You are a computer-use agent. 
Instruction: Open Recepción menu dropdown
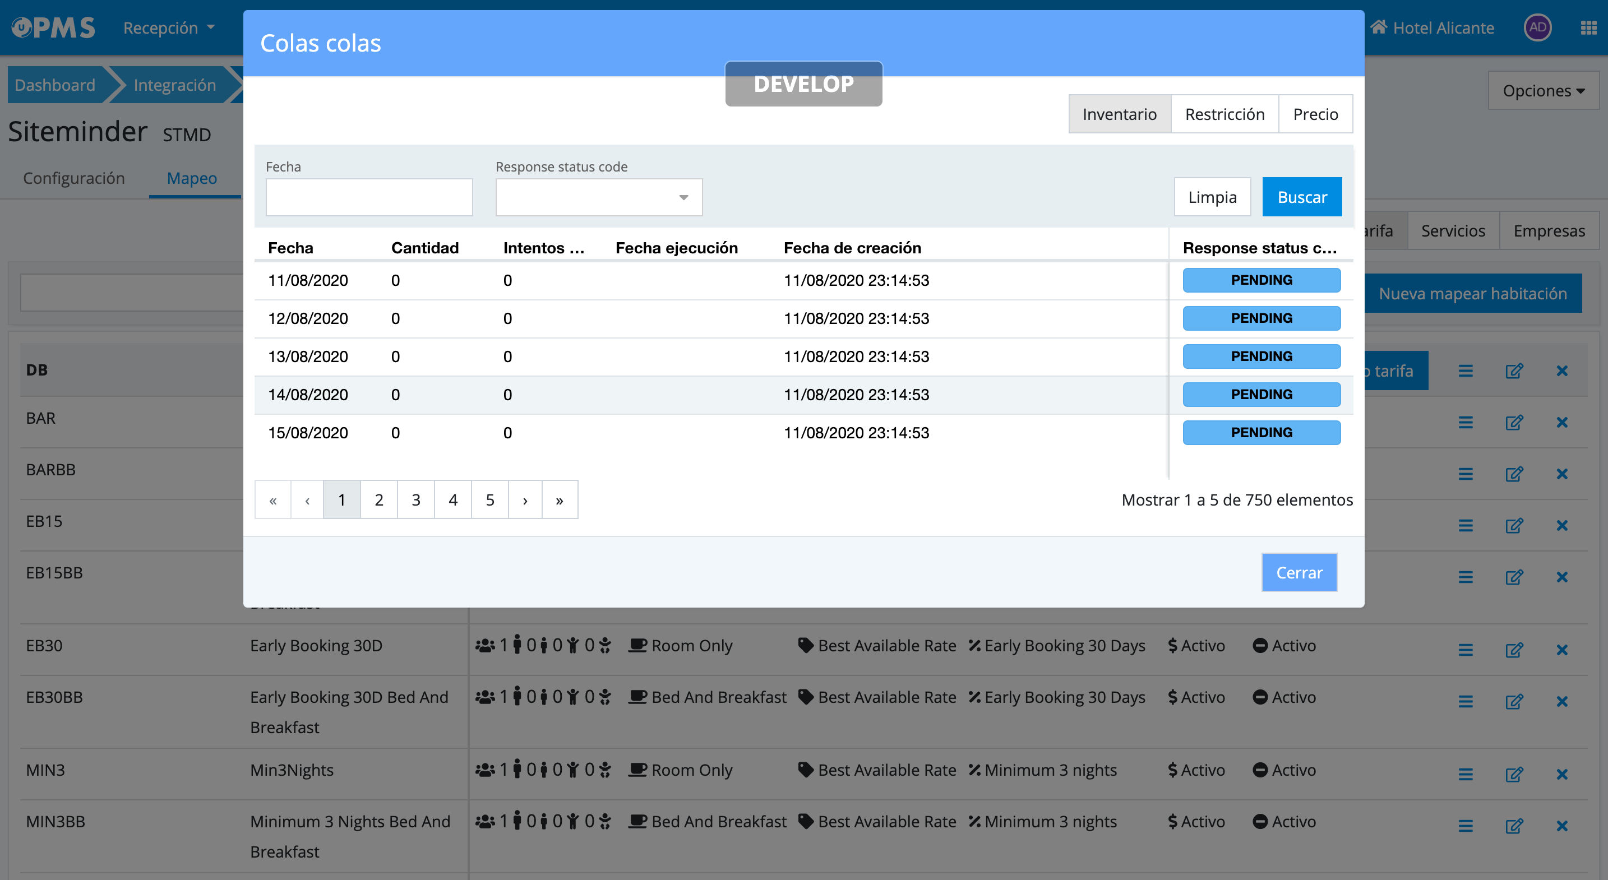point(169,27)
